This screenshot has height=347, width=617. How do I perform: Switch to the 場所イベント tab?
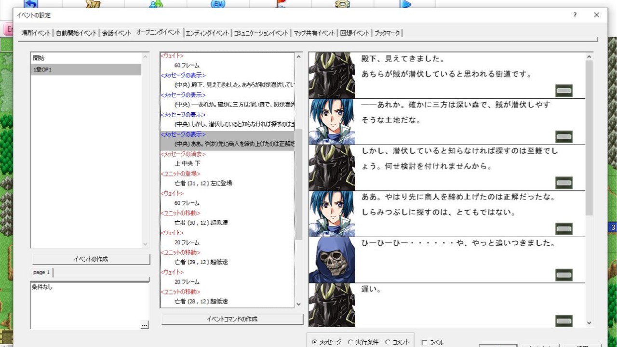(x=36, y=33)
